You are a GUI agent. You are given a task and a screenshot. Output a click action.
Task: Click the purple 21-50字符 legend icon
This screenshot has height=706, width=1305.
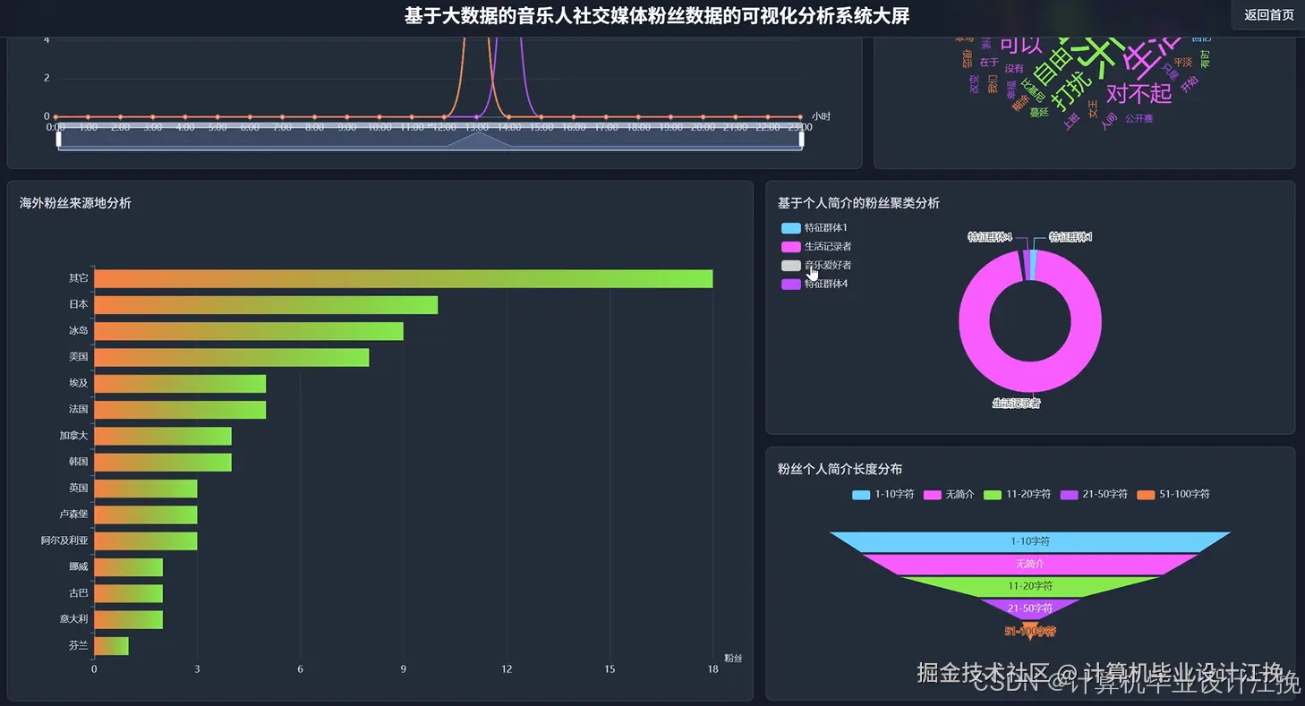coord(1071,493)
